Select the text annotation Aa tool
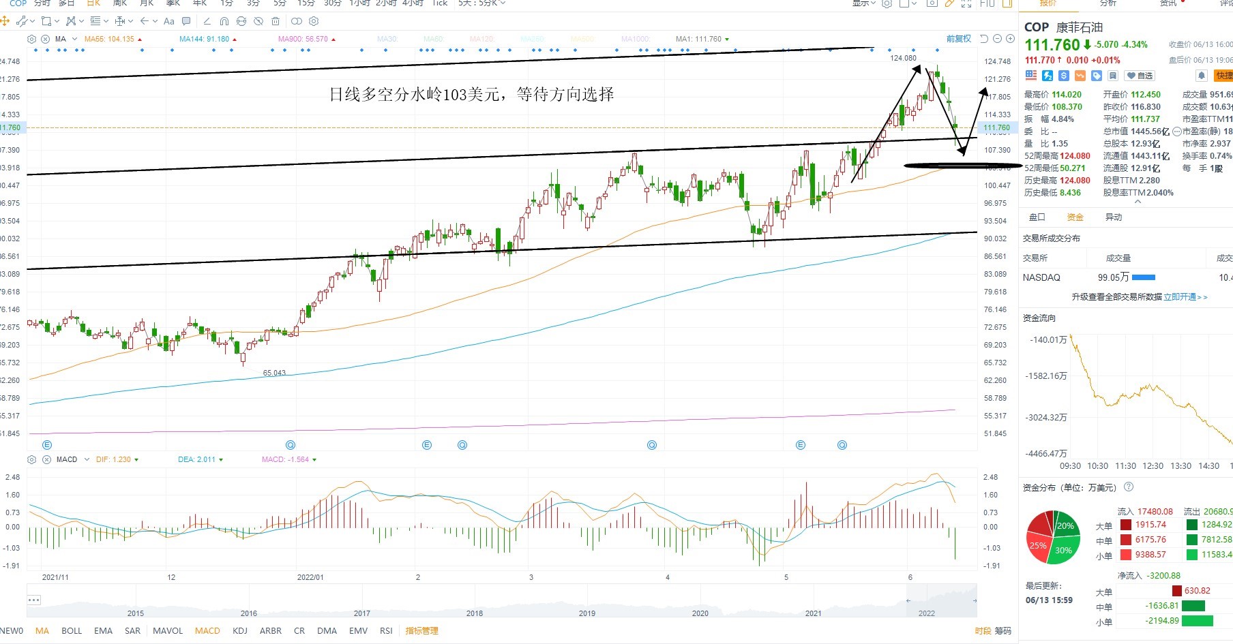The height and width of the screenshot is (644, 1233). pyautogui.click(x=168, y=21)
